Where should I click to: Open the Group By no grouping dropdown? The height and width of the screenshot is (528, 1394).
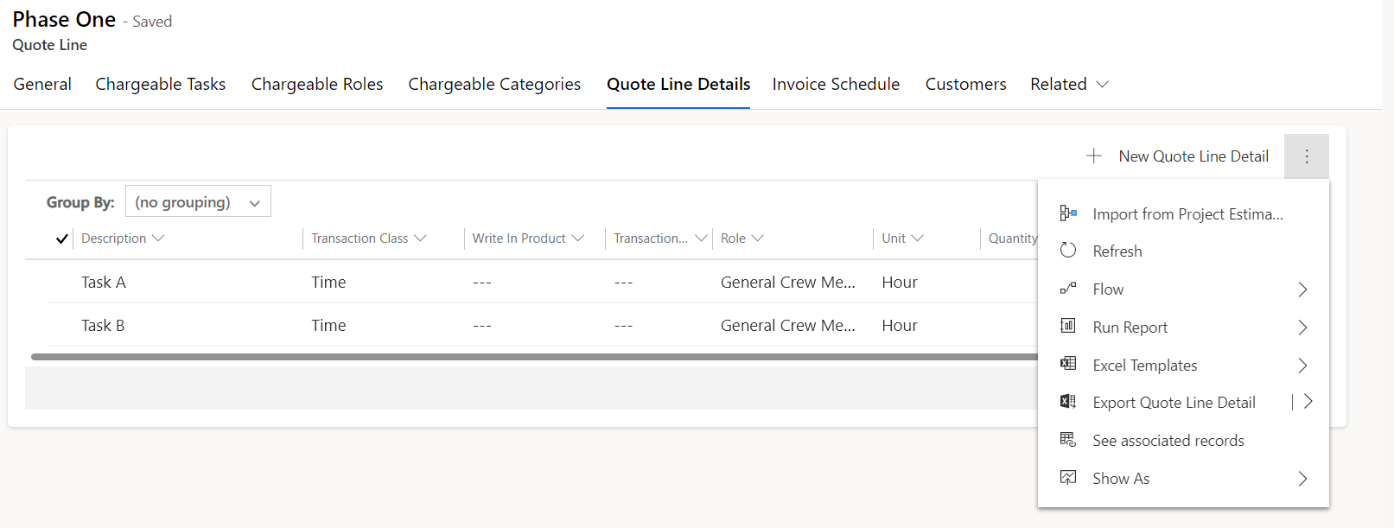click(x=198, y=201)
